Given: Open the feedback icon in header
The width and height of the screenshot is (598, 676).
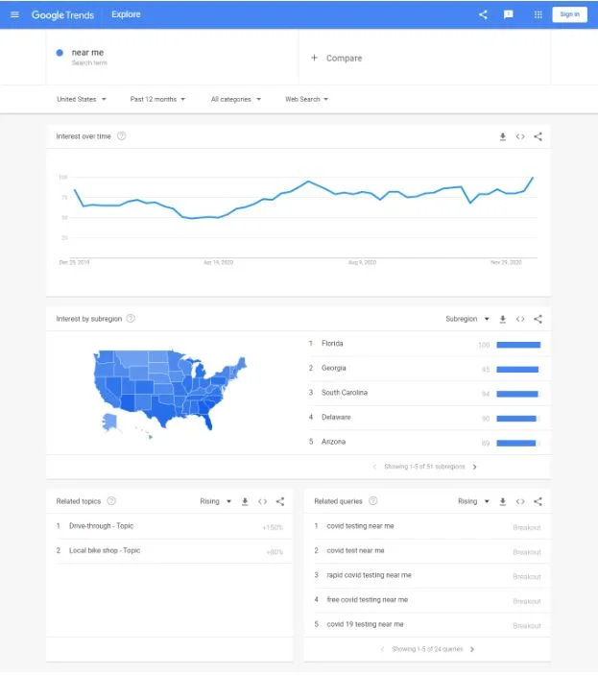Looking at the screenshot, I should pos(509,14).
